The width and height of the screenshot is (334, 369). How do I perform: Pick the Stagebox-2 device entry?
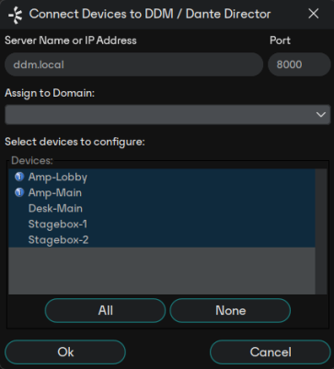click(162, 239)
